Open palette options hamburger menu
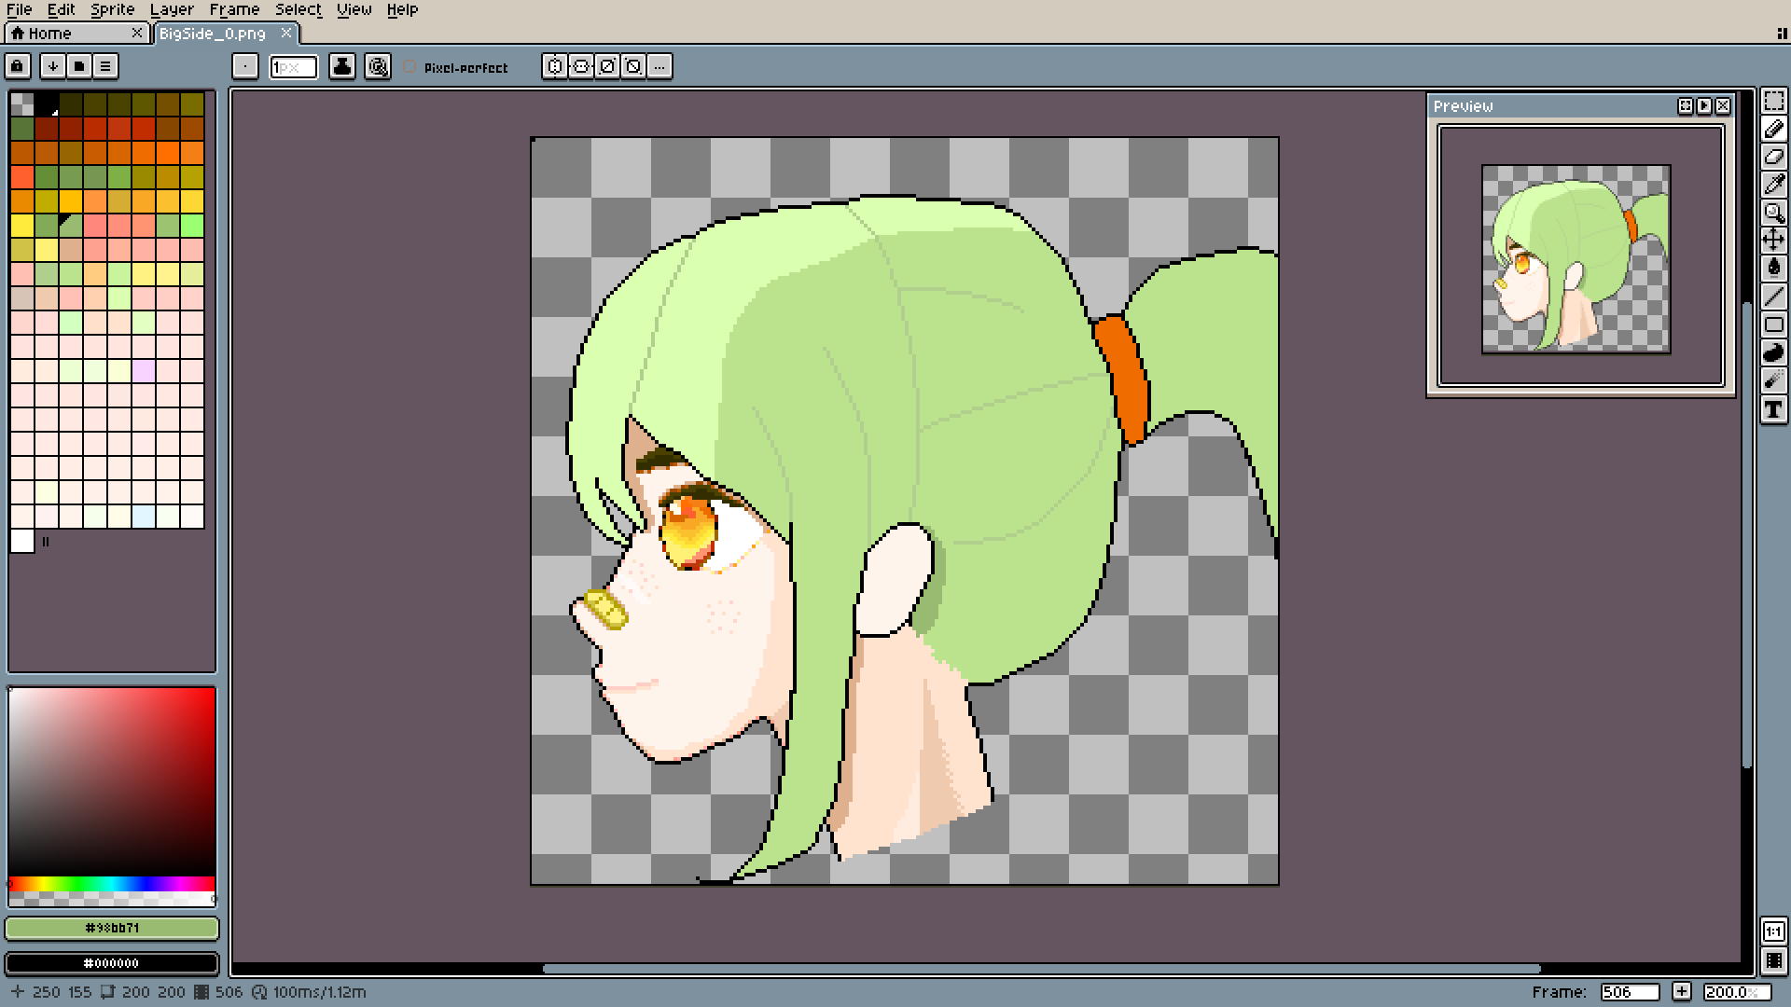1791x1007 pixels. [x=105, y=66]
